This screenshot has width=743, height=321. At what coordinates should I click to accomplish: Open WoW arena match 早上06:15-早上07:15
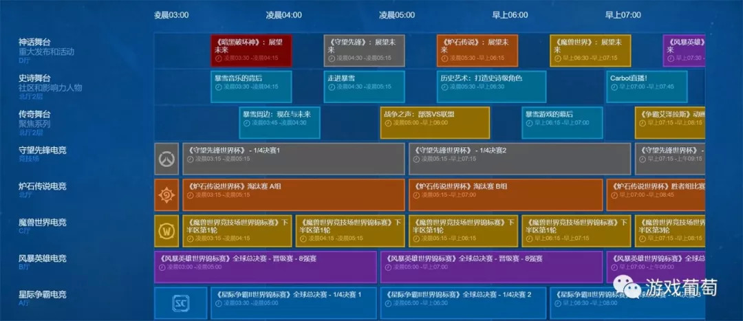click(x=577, y=231)
